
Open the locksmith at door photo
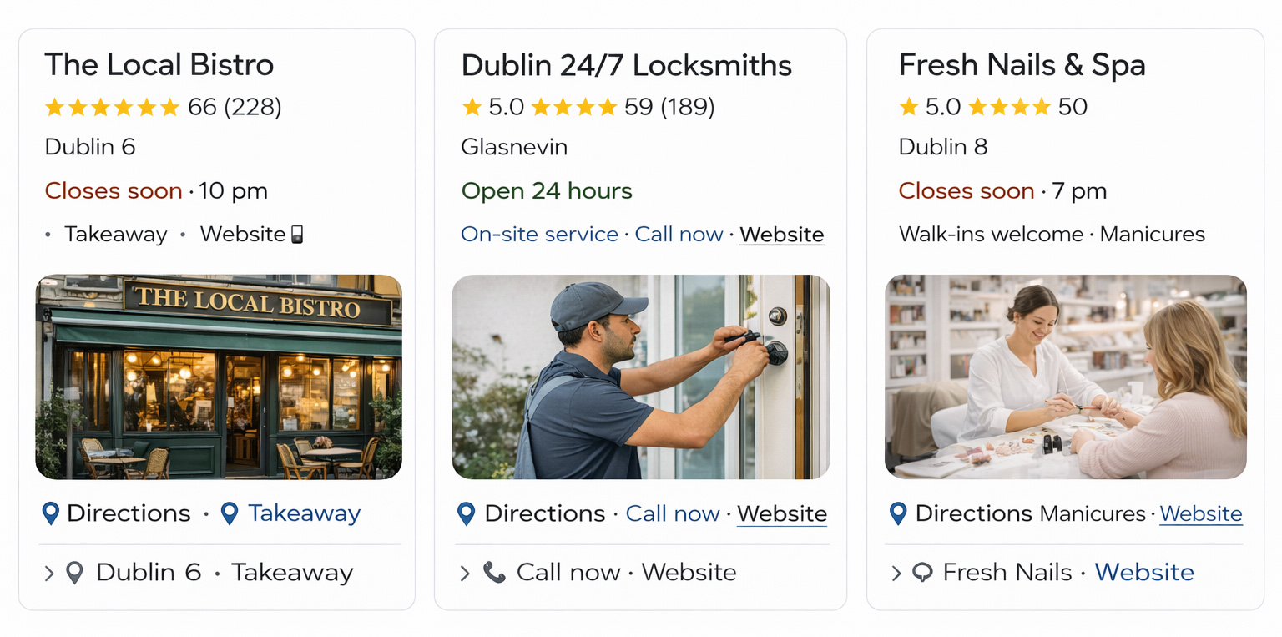point(641,377)
